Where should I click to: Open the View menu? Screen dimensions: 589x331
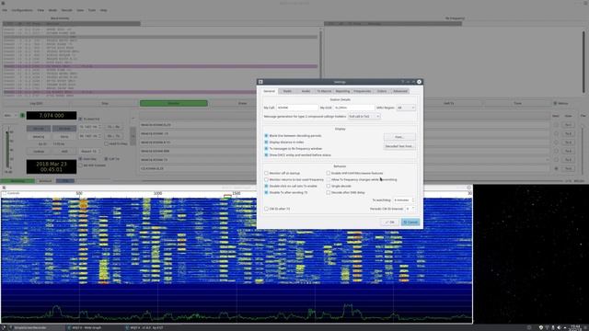[40, 10]
